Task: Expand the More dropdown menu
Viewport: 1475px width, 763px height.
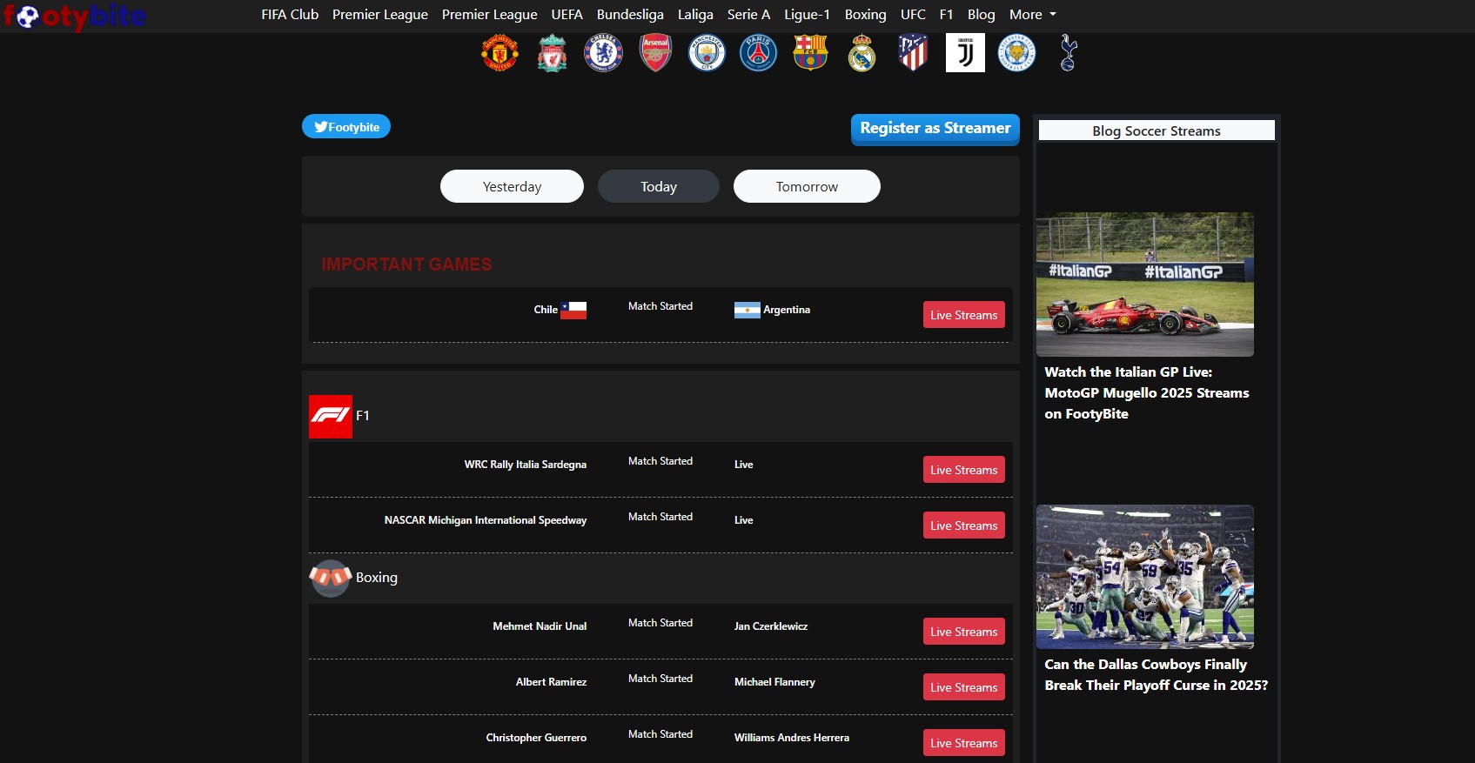Action: tap(1032, 15)
